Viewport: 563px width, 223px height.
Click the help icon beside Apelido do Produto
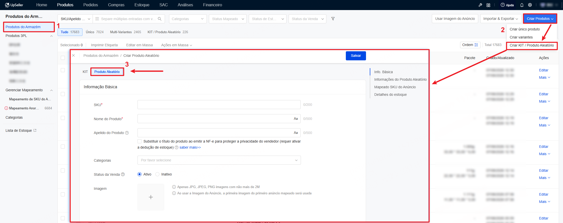127,133
